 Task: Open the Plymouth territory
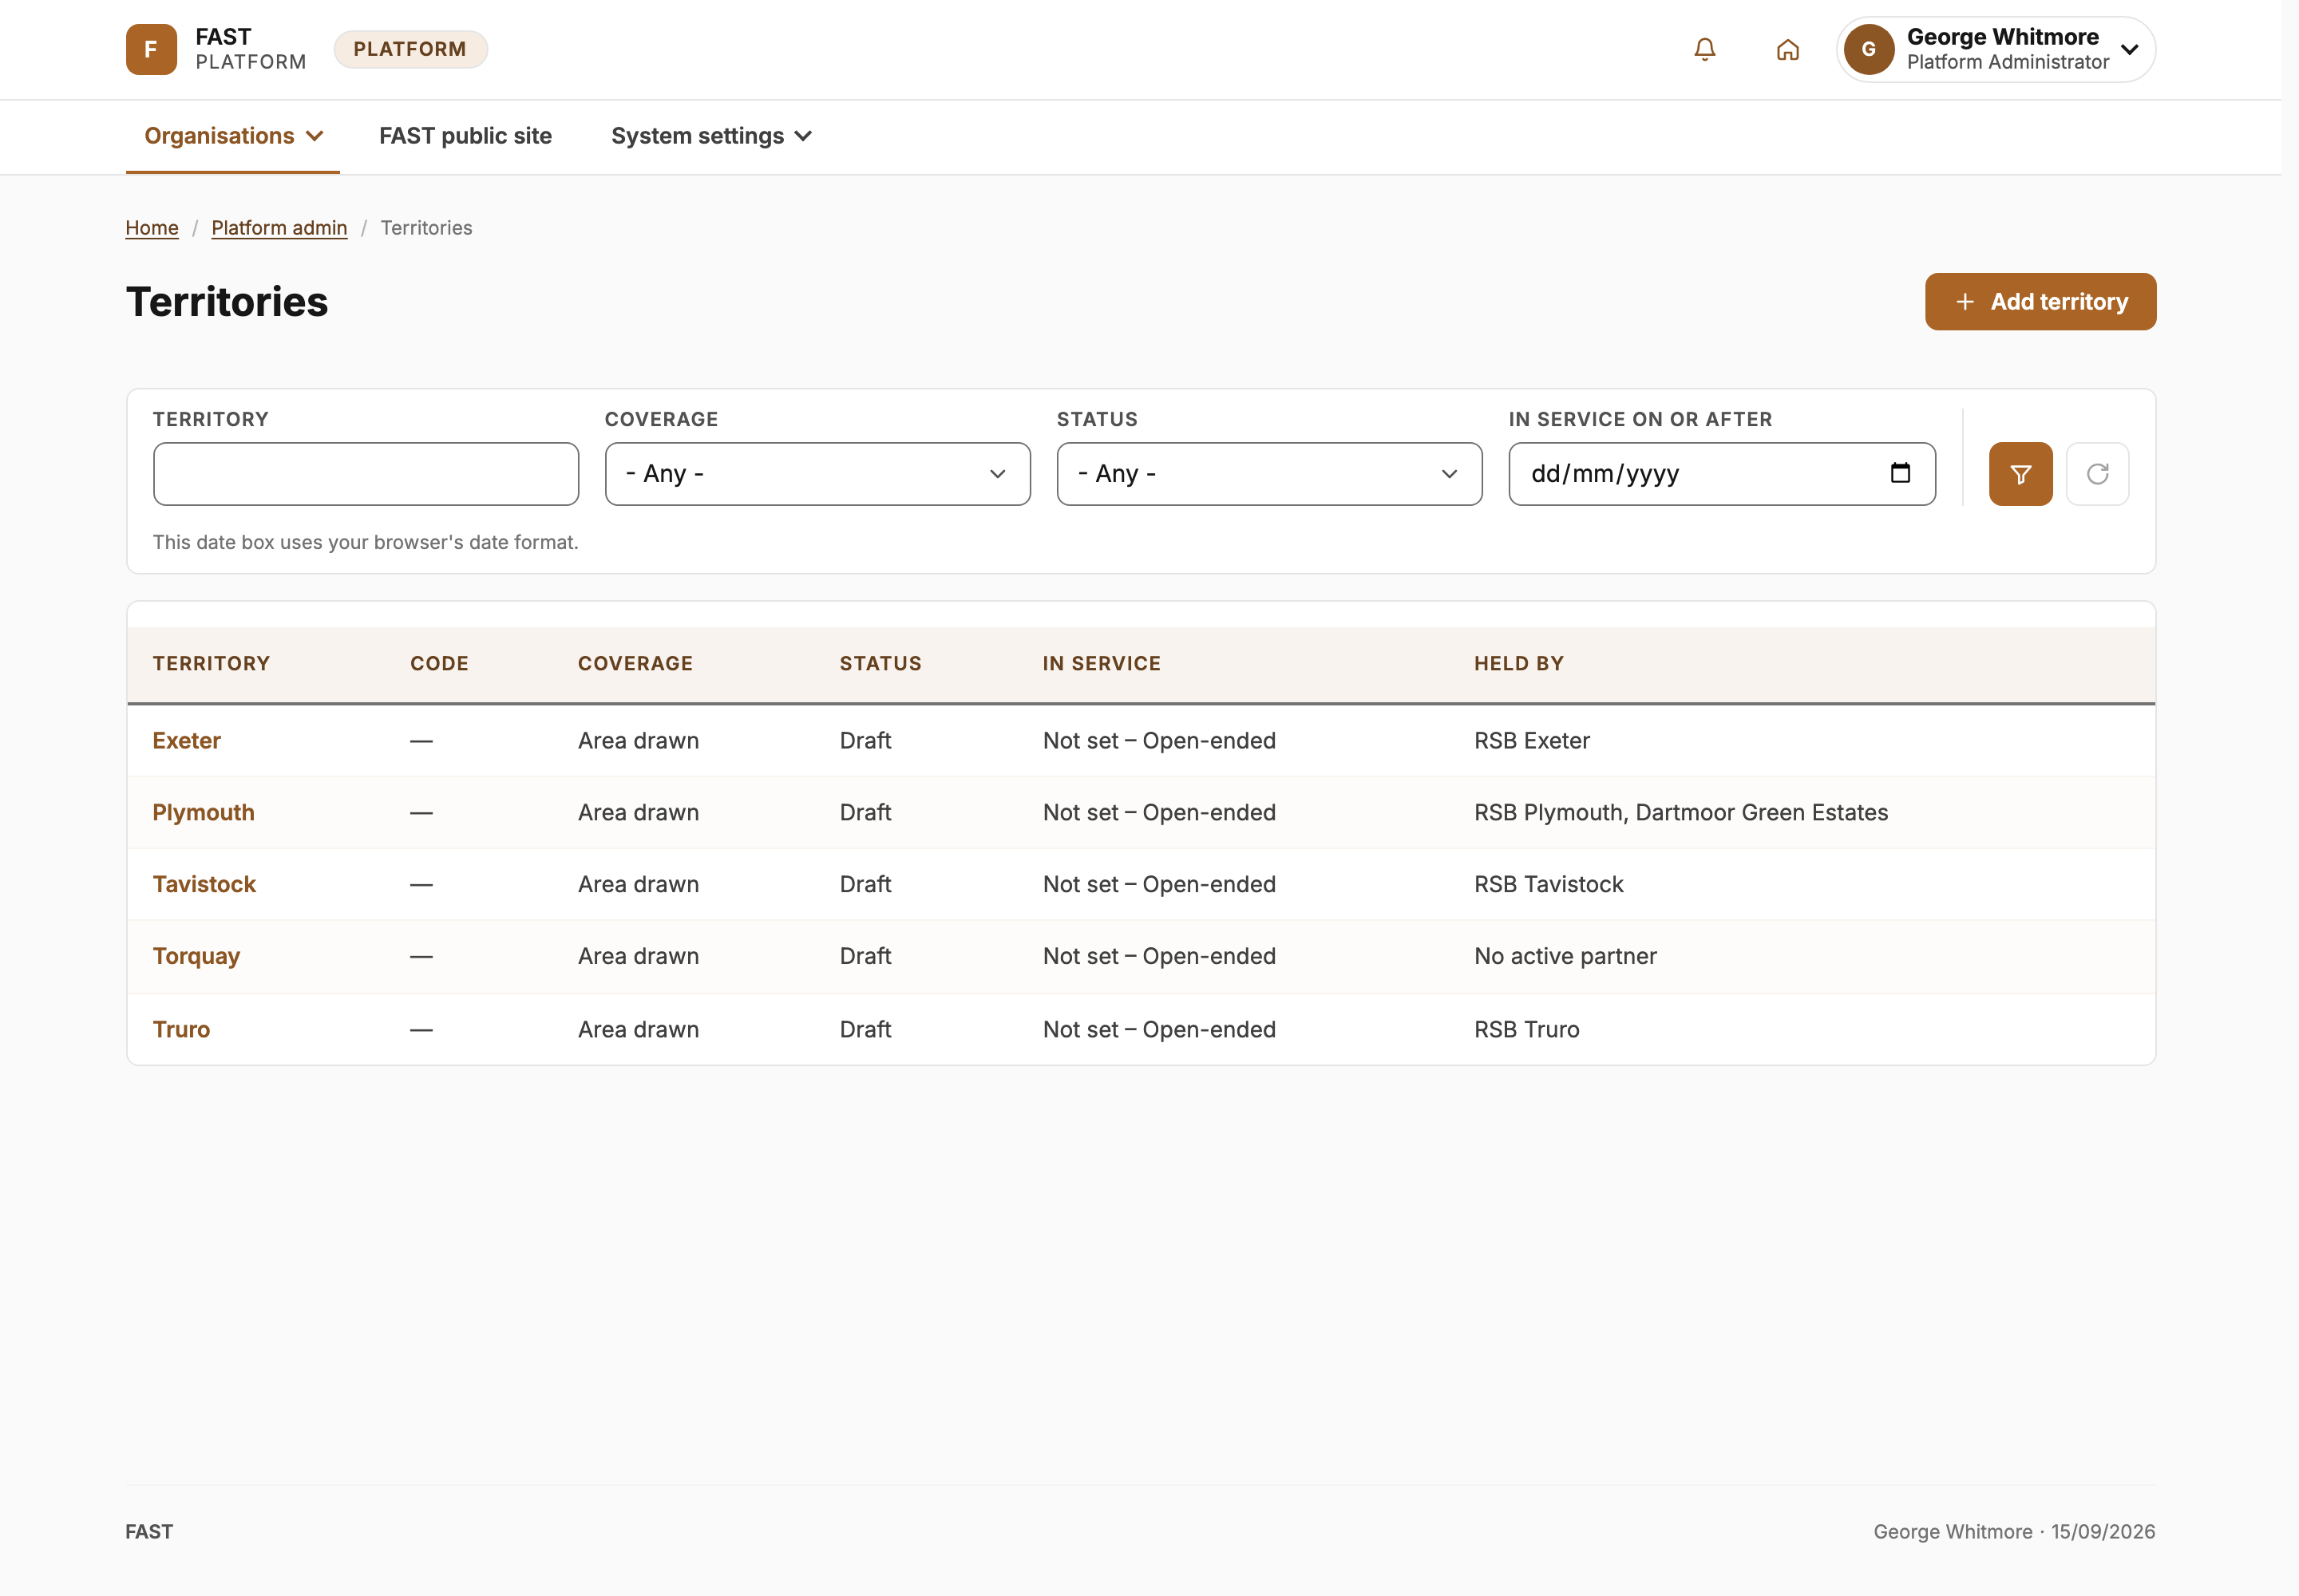coord(203,813)
